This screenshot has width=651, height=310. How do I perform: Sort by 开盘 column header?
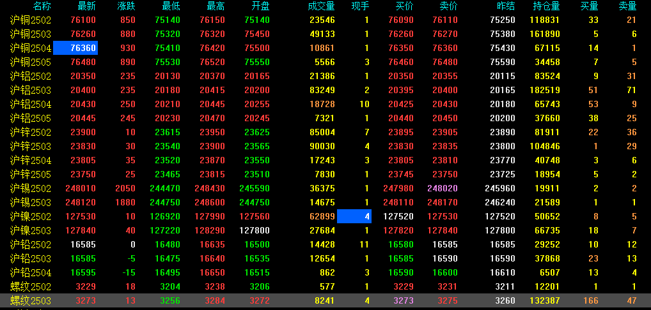coord(260,6)
